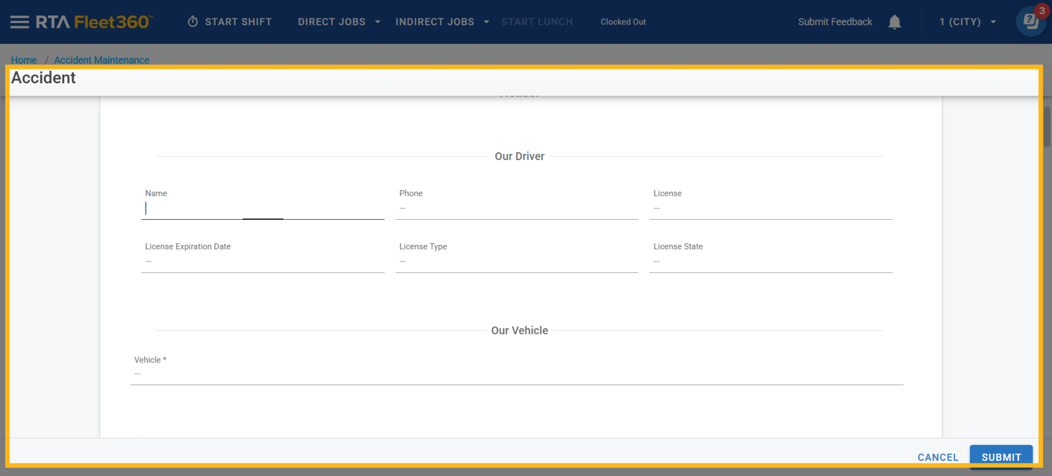
Task: Select the License Expiration Date field
Action: 263,262
